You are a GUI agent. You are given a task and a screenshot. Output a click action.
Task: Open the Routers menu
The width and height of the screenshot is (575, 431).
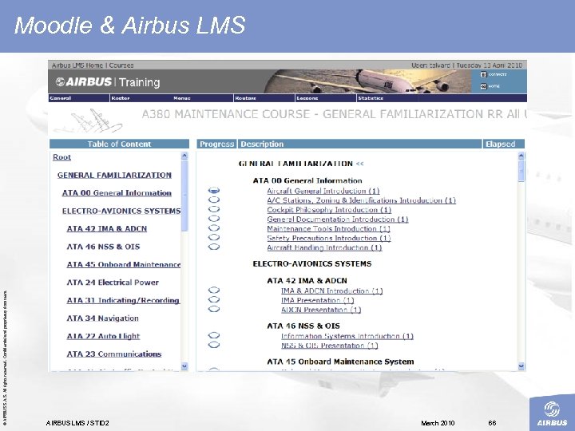pos(245,98)
